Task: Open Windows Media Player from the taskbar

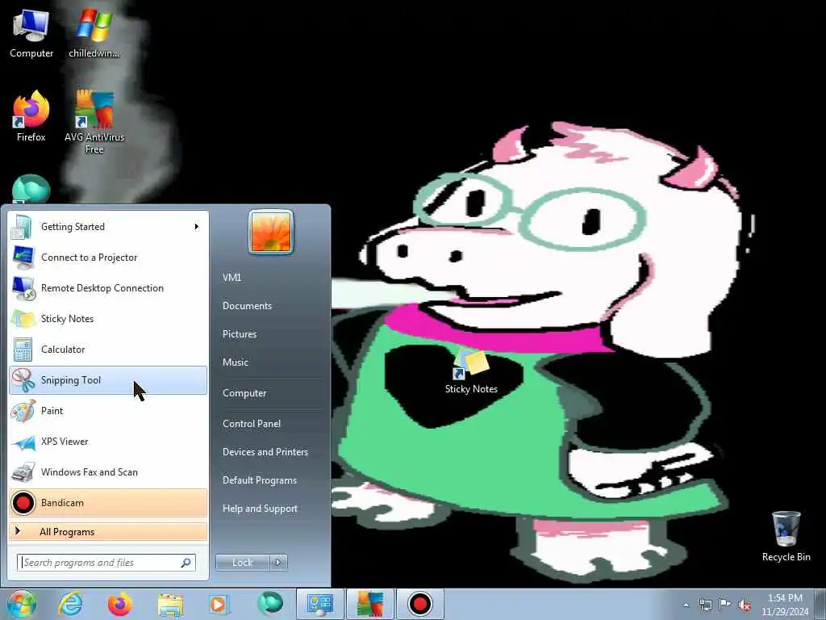Action: coord(219,604)
